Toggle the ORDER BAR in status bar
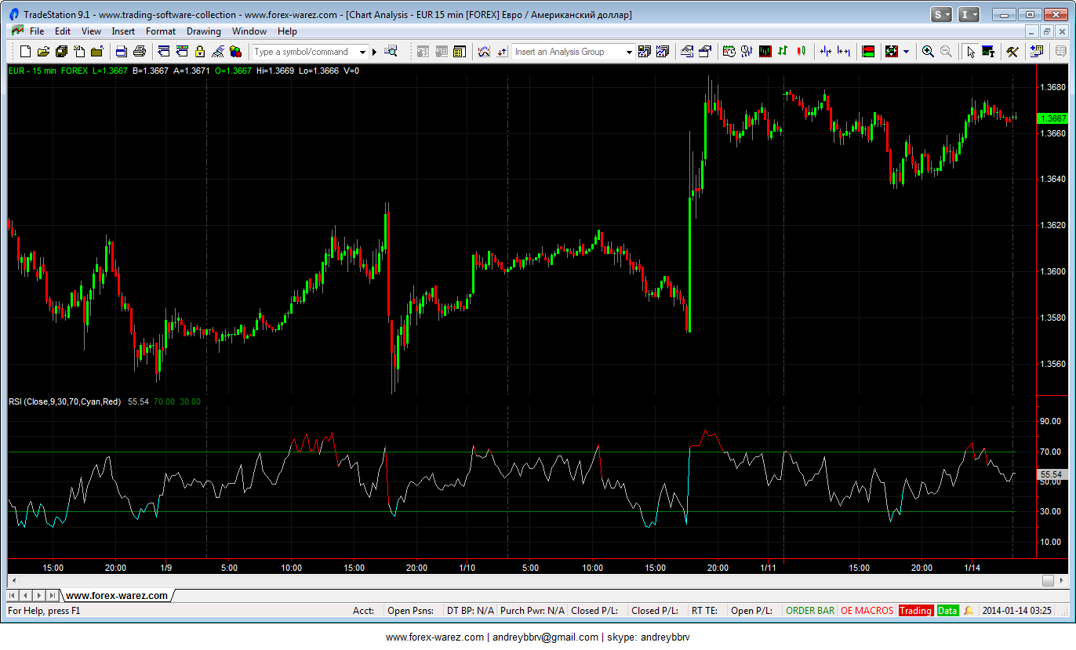Screen dimensions: 1076x650 tap(810, 611)
